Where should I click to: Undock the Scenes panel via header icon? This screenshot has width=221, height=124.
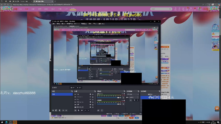(x=72, y=91)
